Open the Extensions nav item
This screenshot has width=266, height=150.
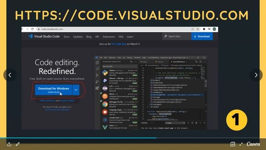coord(109,37)
